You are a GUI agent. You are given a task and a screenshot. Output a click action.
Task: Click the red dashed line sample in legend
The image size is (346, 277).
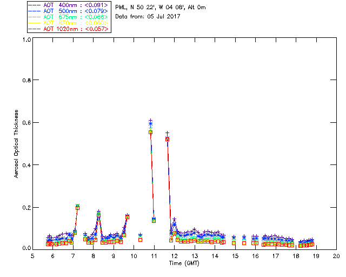pyautogui.click(x=35, y=29)
